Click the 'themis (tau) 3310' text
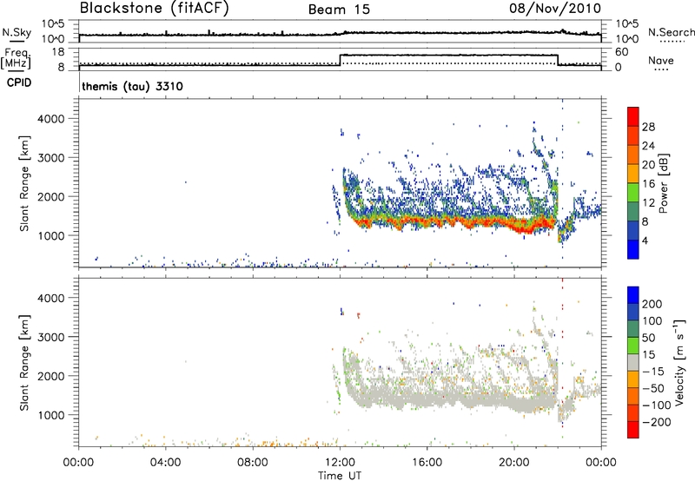 [133, 86]
